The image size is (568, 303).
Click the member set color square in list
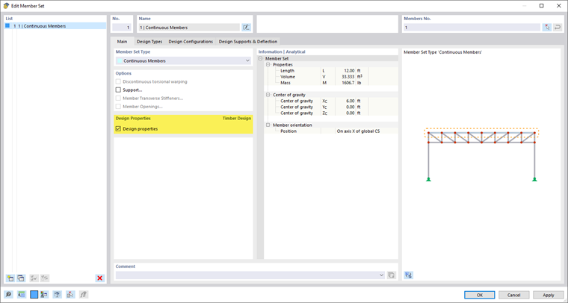point(7,26)
